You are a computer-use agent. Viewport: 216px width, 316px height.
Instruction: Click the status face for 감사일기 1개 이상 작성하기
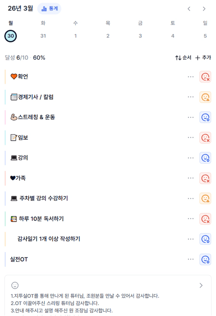[205, 239]
